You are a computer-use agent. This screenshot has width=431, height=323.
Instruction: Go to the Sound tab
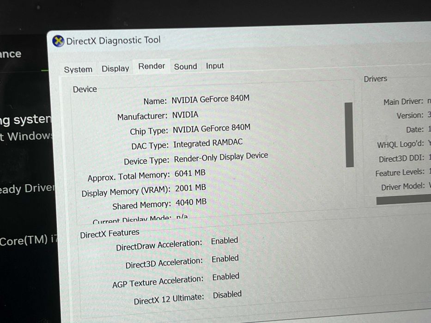coord(186,66)
